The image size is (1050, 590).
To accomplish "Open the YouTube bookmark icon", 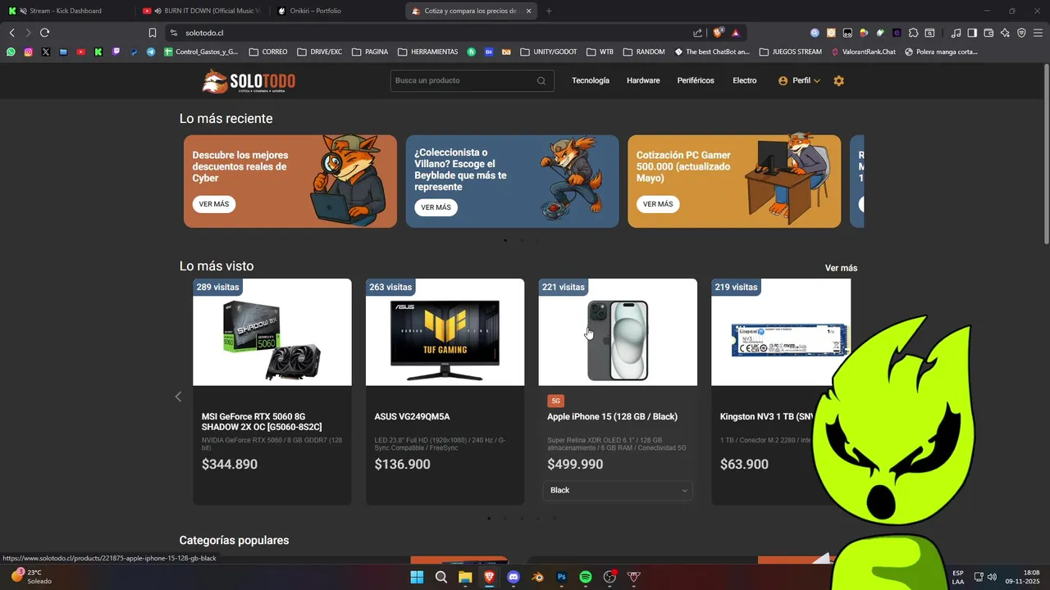I will pos(80,52).
